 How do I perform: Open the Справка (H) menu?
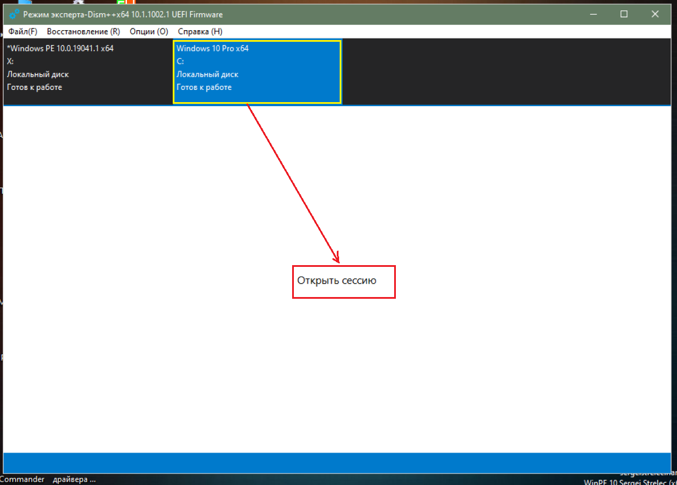coord(200,31)
